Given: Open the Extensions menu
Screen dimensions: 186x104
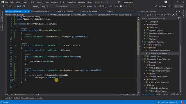Looking at the screenshot, I should pos(71,2).
